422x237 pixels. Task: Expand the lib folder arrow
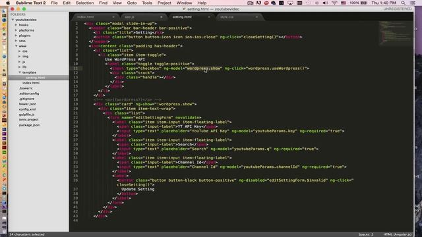tap(20, 67)
